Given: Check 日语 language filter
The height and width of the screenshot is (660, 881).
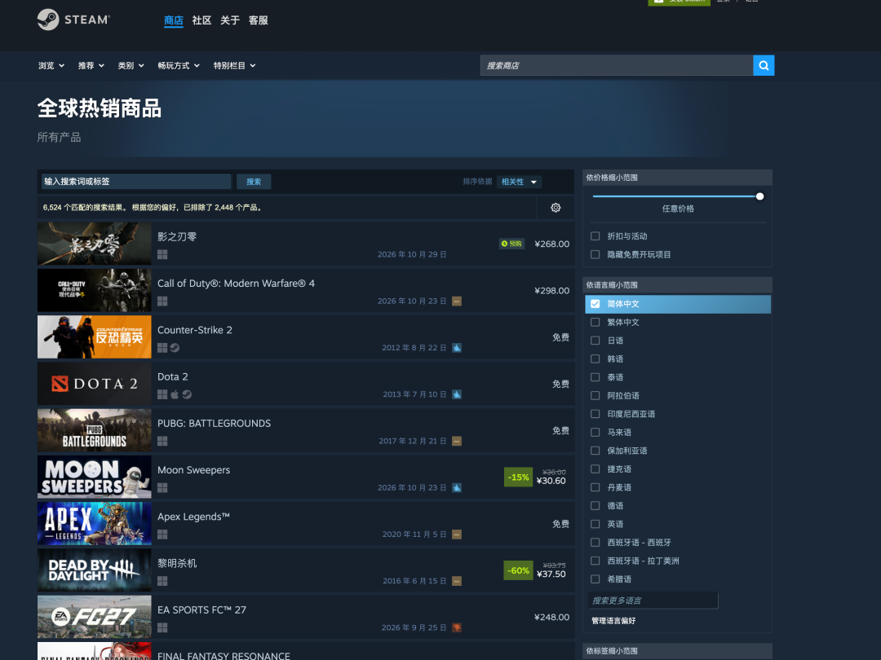Looking at the screenshot, I should [595, 340].
